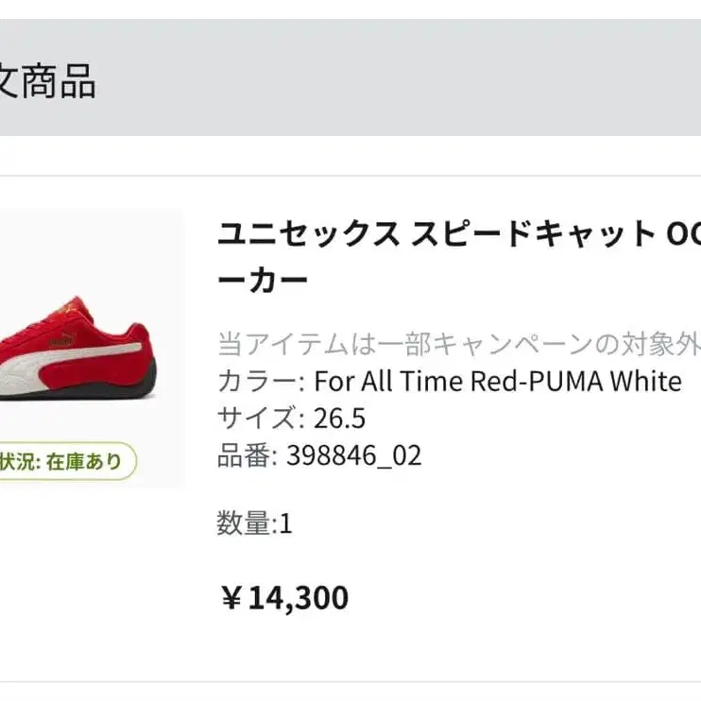Click the カラー label
Viewport: 701px width, 701px height.
coord(256,382)
